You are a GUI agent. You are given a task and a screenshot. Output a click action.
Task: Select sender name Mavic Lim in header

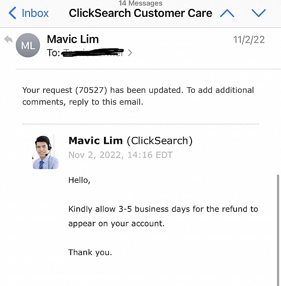click(x=73, y=39)
